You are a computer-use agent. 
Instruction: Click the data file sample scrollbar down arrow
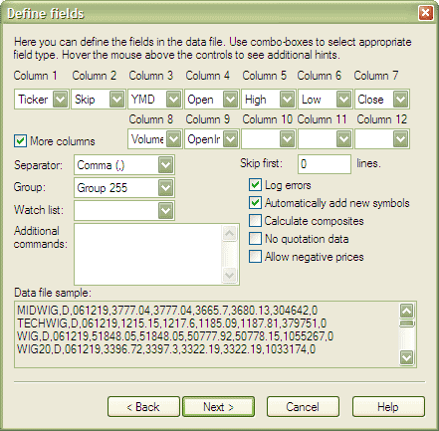407,357
